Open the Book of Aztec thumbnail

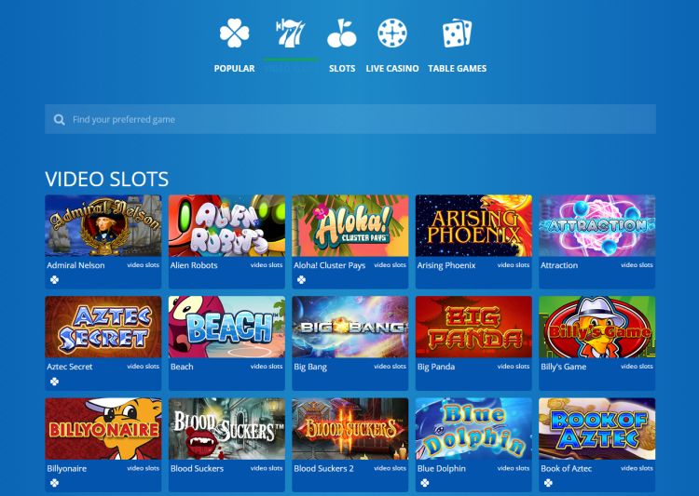596,429
